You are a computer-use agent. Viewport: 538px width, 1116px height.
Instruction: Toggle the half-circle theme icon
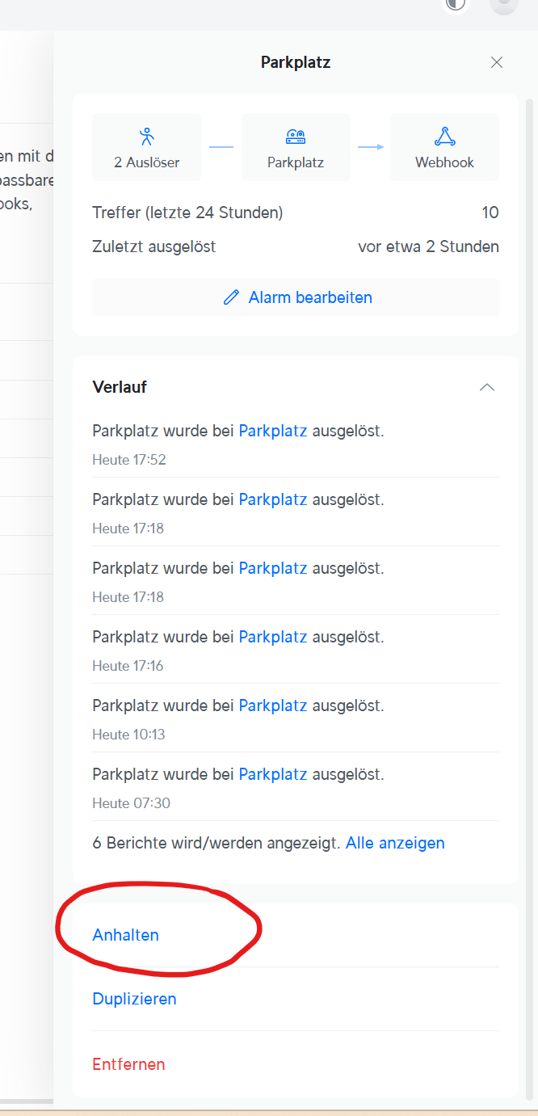[x=456, y=4]
